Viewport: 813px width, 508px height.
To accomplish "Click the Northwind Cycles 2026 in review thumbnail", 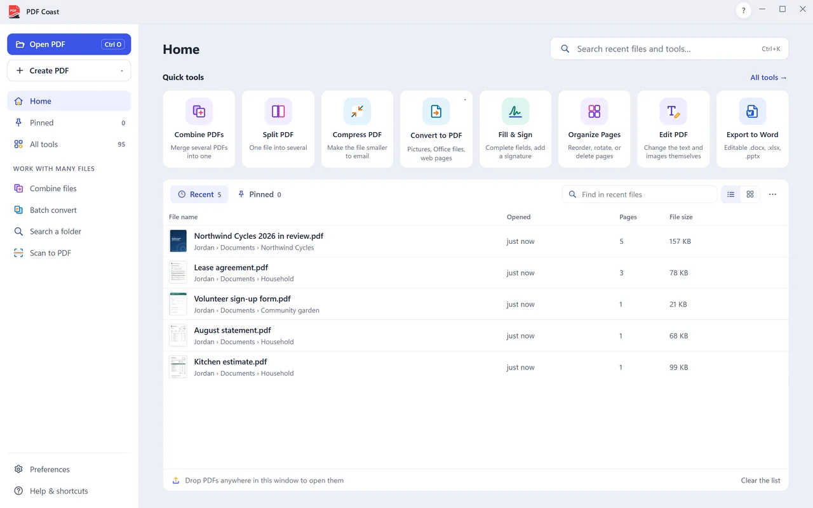I will click(x=178, y=241).
